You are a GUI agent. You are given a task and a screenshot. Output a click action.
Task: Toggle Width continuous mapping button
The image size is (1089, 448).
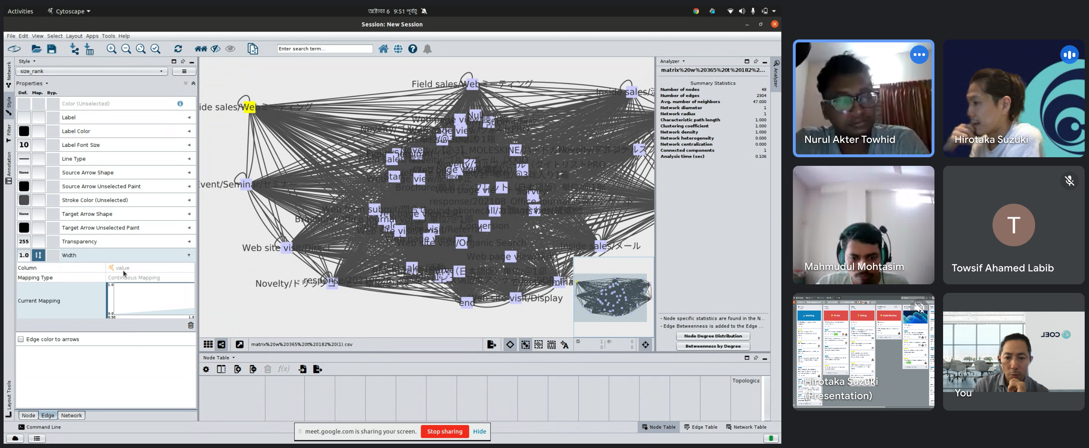pyautogui.click(x=38, y=255)
